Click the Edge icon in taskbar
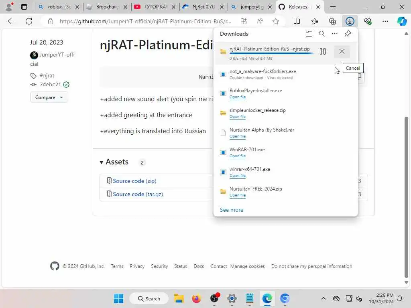The image size is (411, 308). pyautogui.click(x=267, y=298)
